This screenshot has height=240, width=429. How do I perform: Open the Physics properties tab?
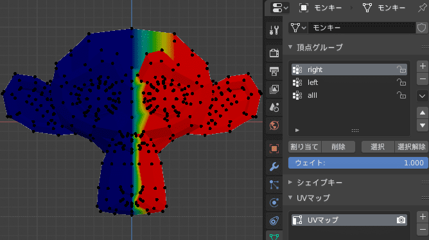(x=274, y=203)
